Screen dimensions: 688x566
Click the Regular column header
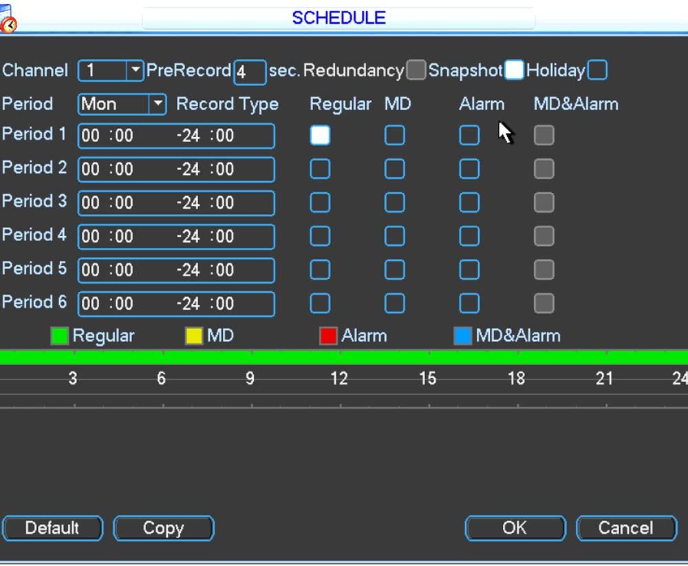click(341, 105)
